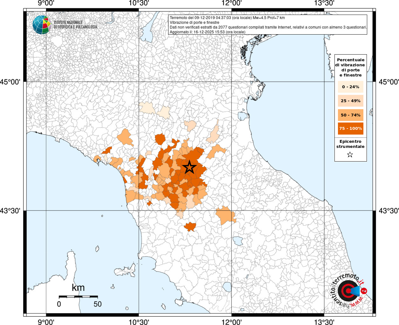Click the top axis label 9°00'

pos(46,3)
